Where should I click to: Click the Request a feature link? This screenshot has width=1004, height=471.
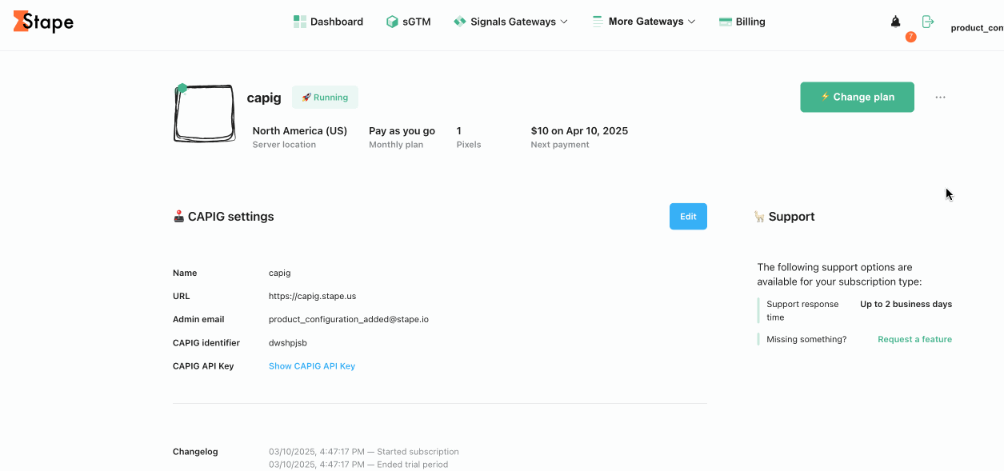point(914,339)
